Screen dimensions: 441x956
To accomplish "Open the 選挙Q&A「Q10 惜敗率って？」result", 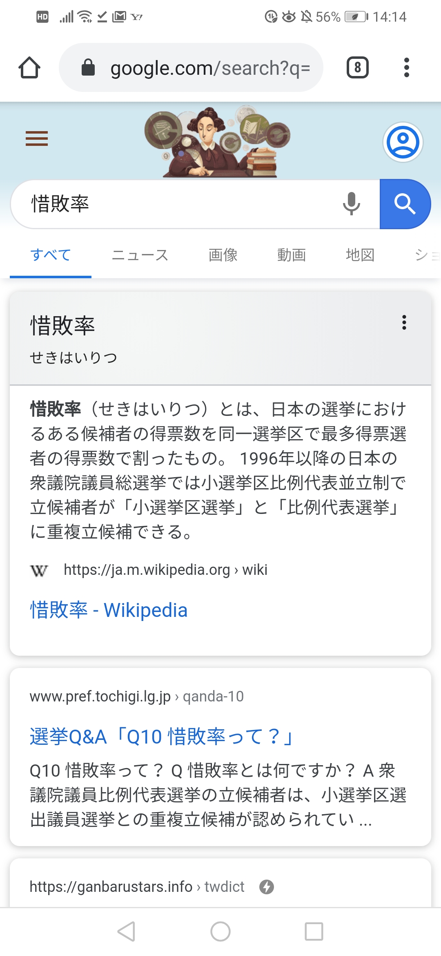I will [x=162, y=737].
